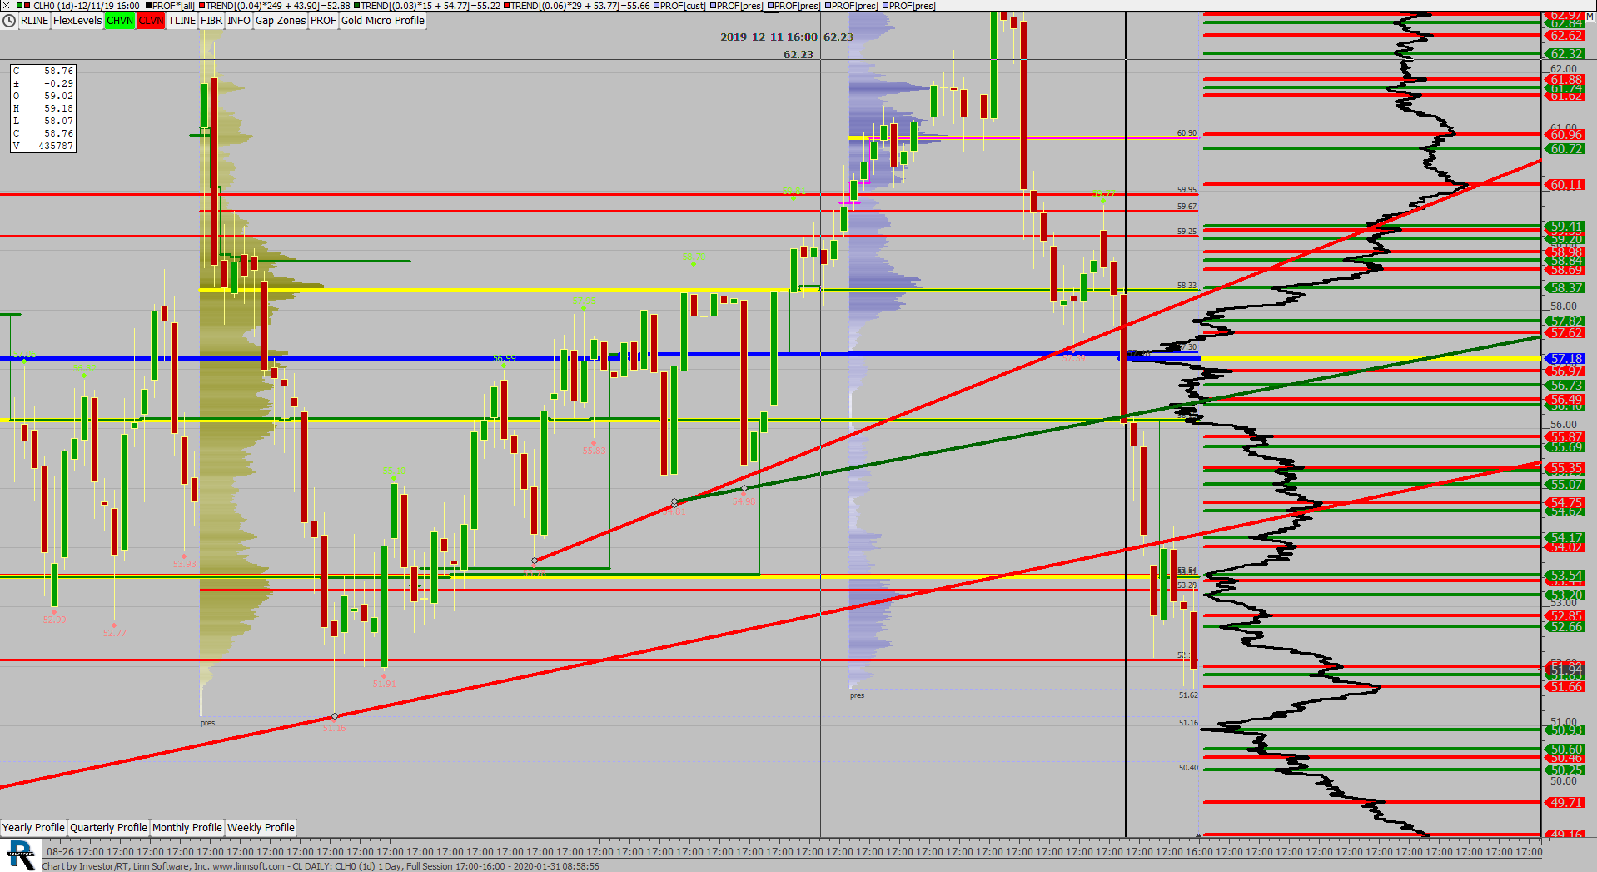Viewport: 1597px width, 872px height.
Task: Click the Gap Zones toolbar button
Action: point(281,21)
